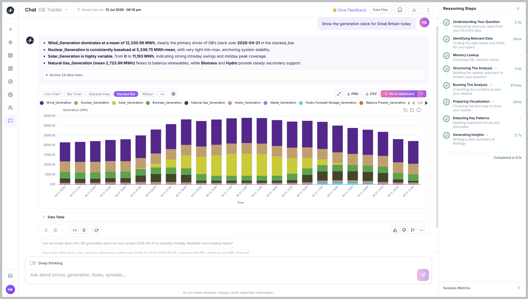This screenshot has width=528, height=299.
Task: Expand the chart to fullscreen
Action: [339, 94]
